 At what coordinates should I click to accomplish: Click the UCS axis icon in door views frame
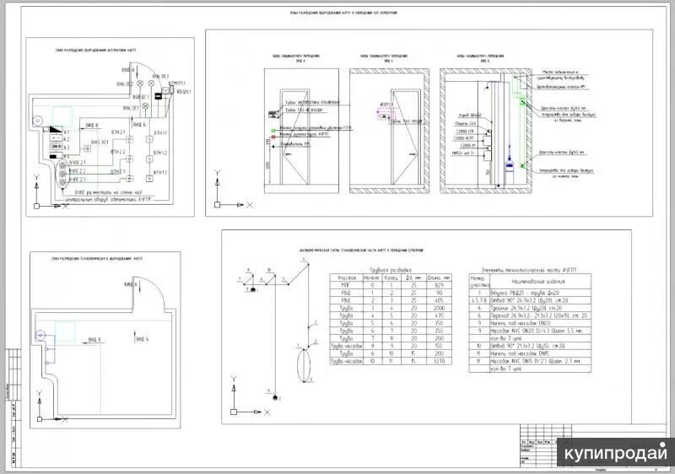tap(234, 190)
